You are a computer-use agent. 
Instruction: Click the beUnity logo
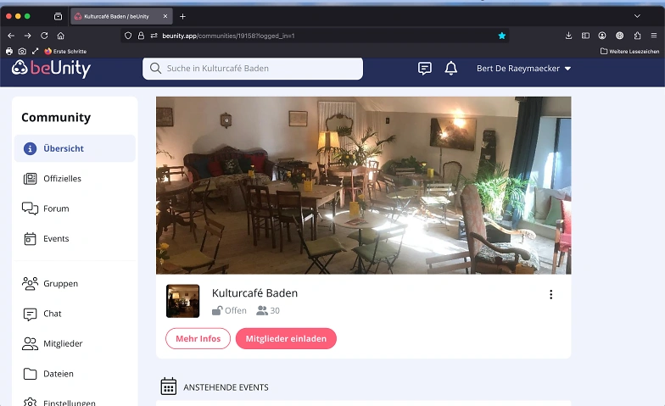(x=51, y=68)
